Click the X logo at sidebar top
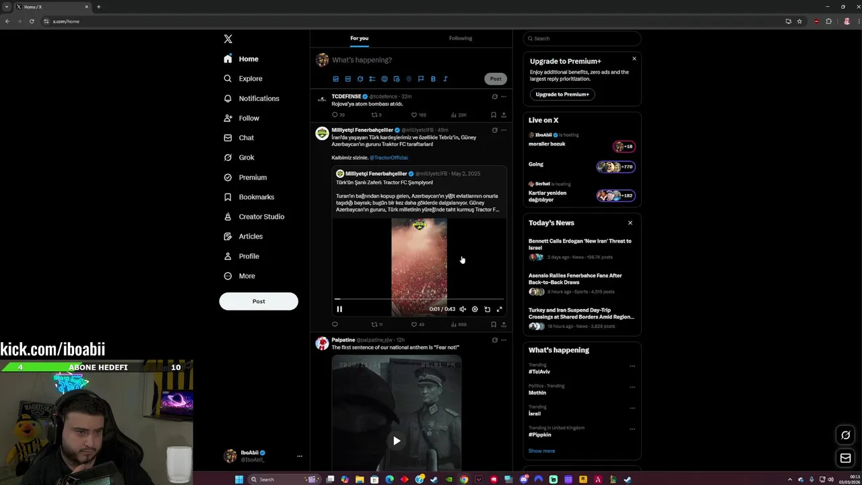 coord(228,39)
